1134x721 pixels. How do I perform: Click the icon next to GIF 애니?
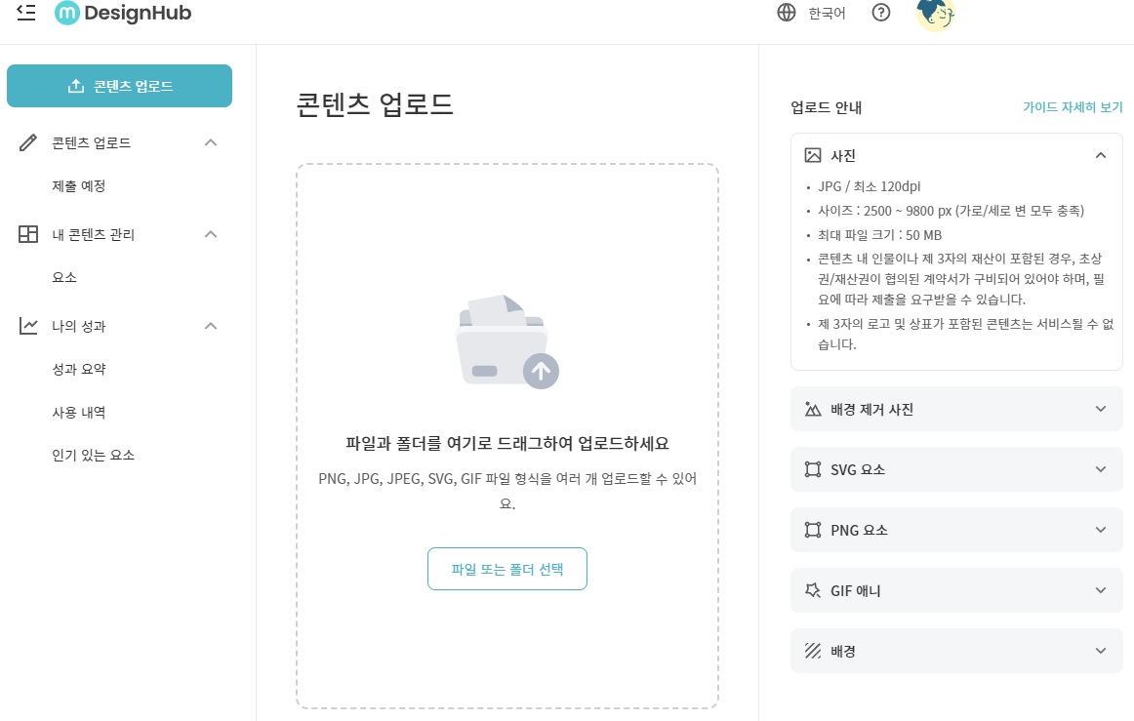point(811,590)
